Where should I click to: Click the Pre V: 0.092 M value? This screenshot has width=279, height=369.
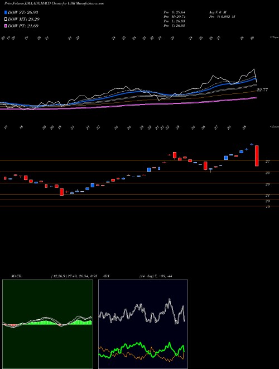click(x=222, y=17)
